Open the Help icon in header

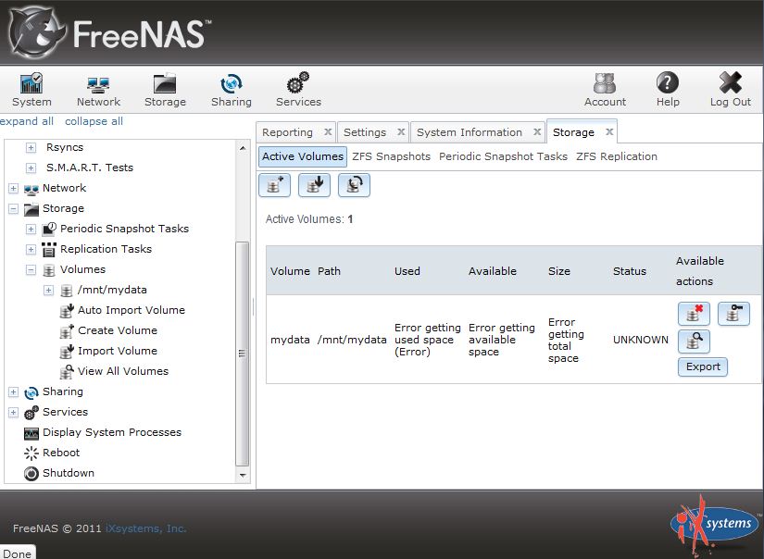click(x=667, y=91)
